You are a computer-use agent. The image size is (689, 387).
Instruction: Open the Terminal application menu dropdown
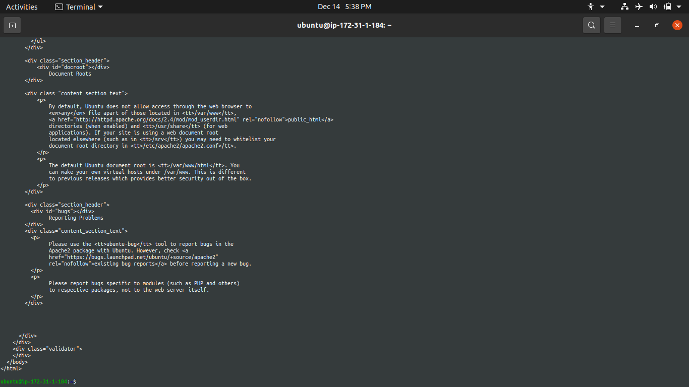tap(78, 7)
